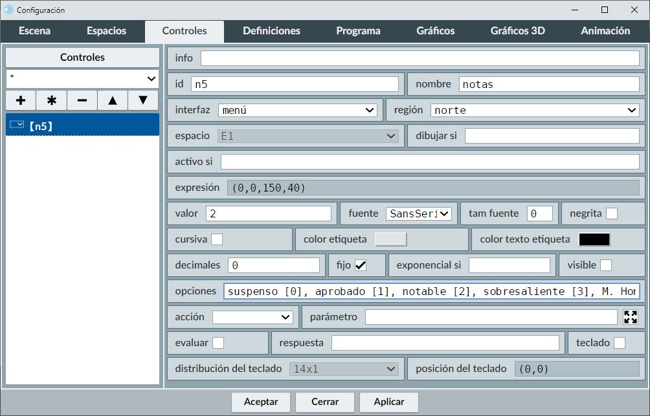Add a new control with plus button
650x416 pixels.
pyautogui.click(x=21, y=100)
